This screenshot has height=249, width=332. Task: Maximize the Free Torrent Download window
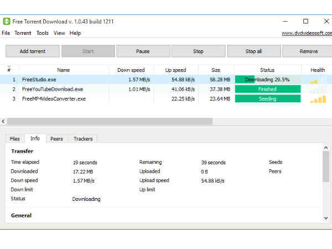click(x=305, y=21)
